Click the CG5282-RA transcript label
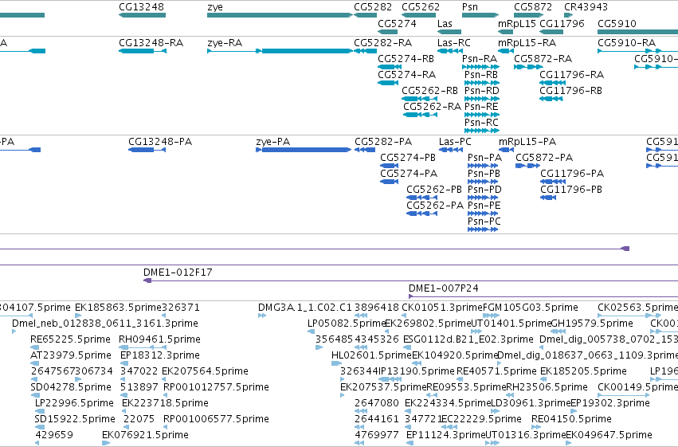This screenshot has width=678, height=447. [382, 43]
